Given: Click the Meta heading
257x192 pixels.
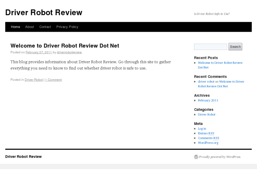Looking at the screenshot, I should point(198,124).
